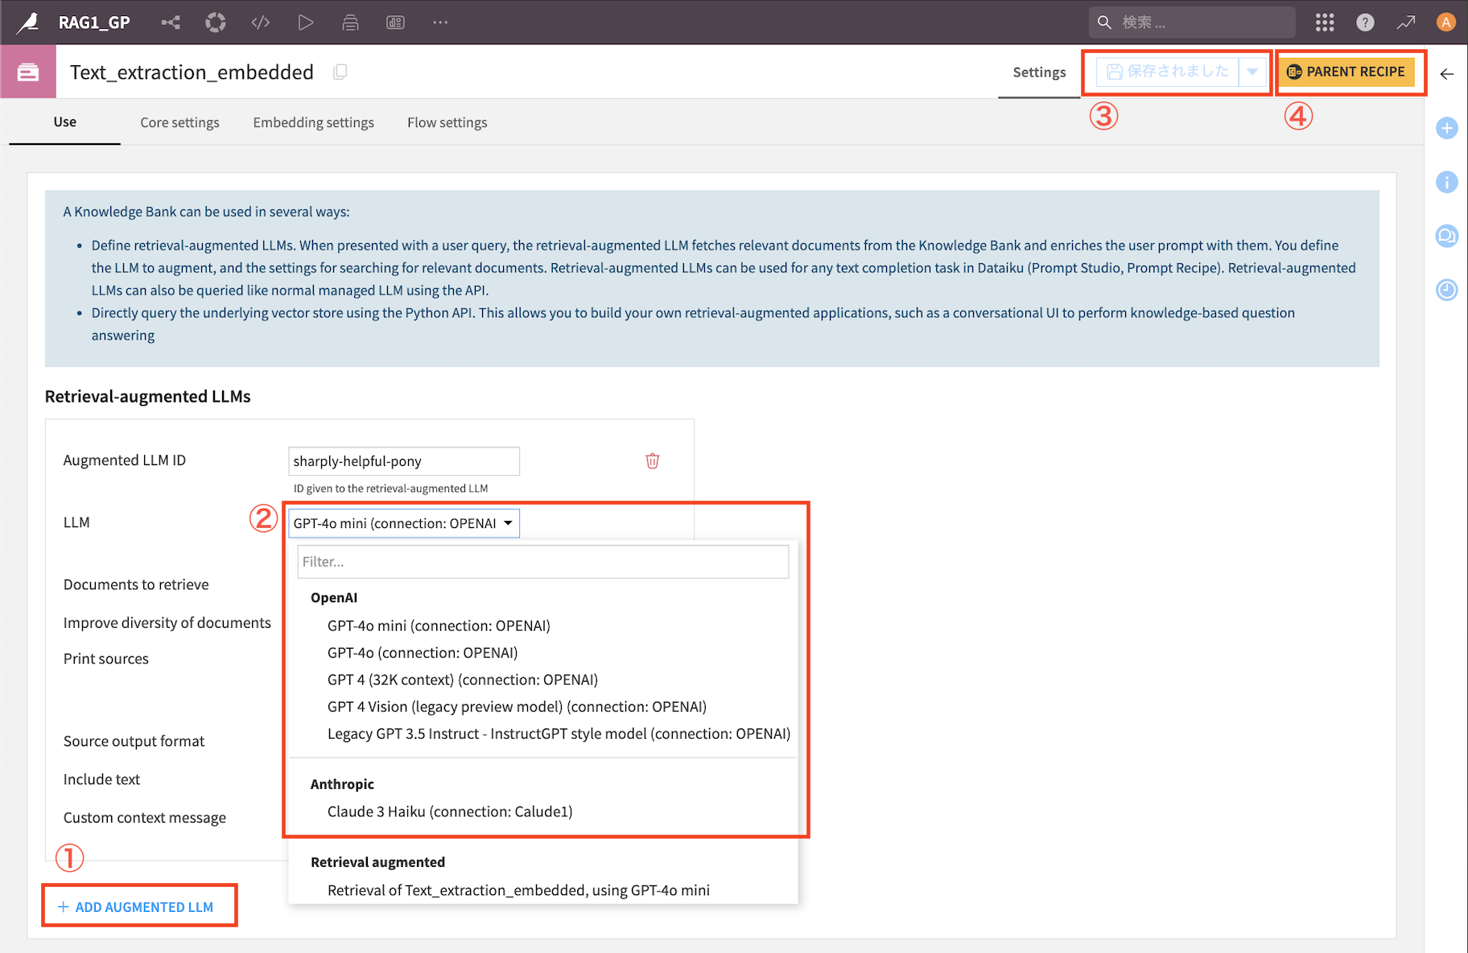Open the Flow settings tab

click(447, 122)
